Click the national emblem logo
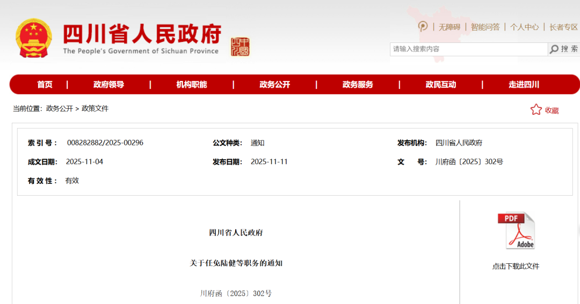580x304 pixels. (x=34, y=39)
